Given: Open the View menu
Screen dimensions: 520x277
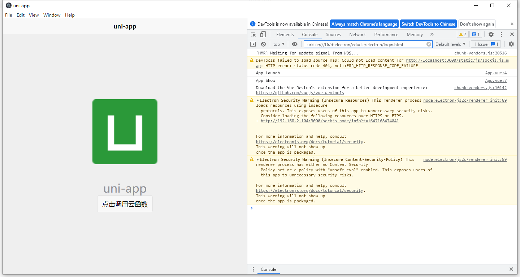Looking at the screenshot, I should (34, 15).
